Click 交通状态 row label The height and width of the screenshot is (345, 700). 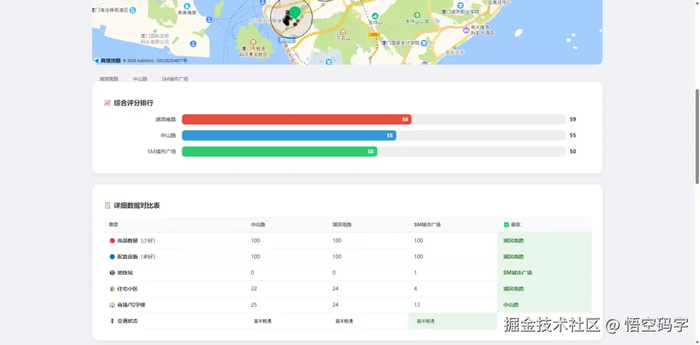[127, 321]
